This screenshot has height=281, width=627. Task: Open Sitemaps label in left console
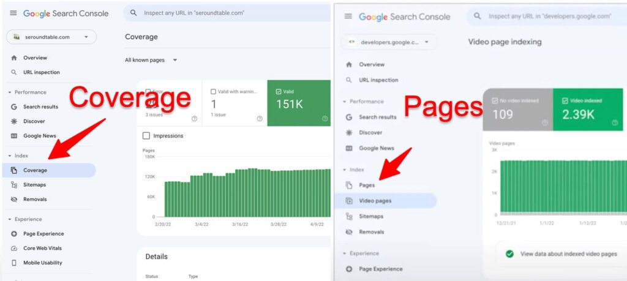(34, 185)
